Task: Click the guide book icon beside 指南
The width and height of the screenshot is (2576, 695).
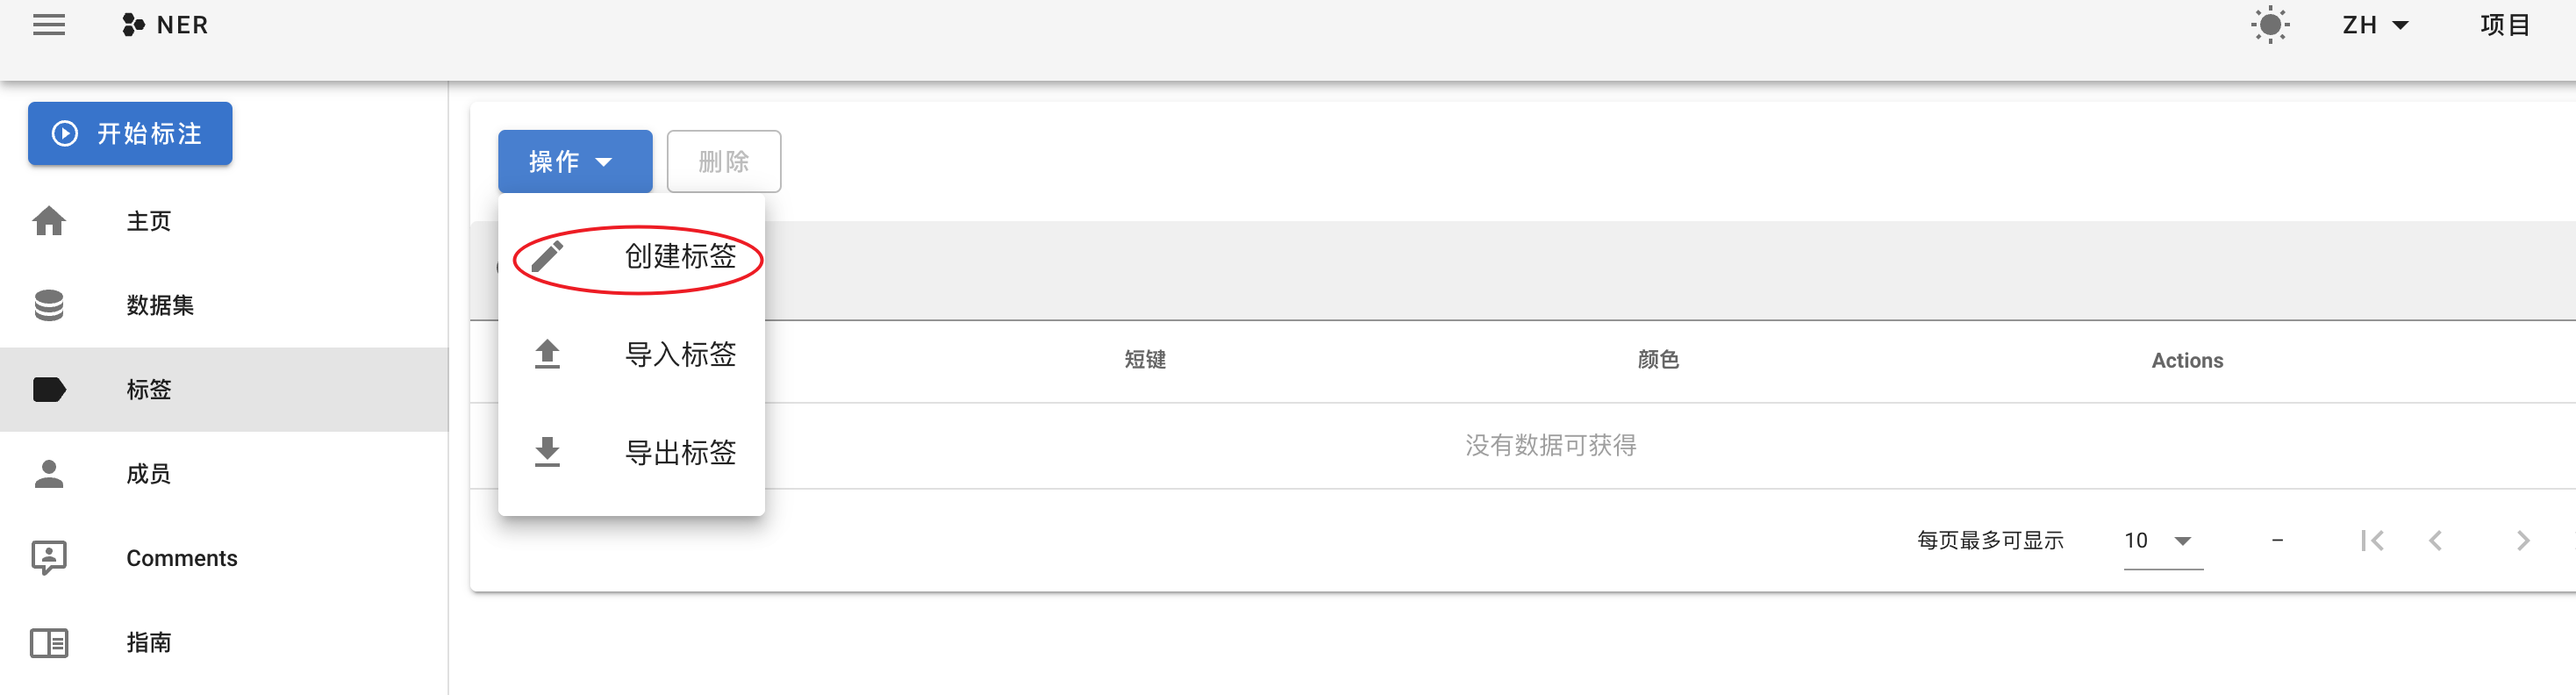Action: tap(48, 642)
